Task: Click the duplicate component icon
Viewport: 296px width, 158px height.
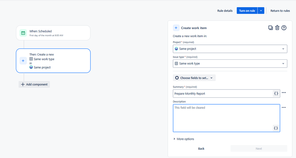Action: [x=270, y=28]
